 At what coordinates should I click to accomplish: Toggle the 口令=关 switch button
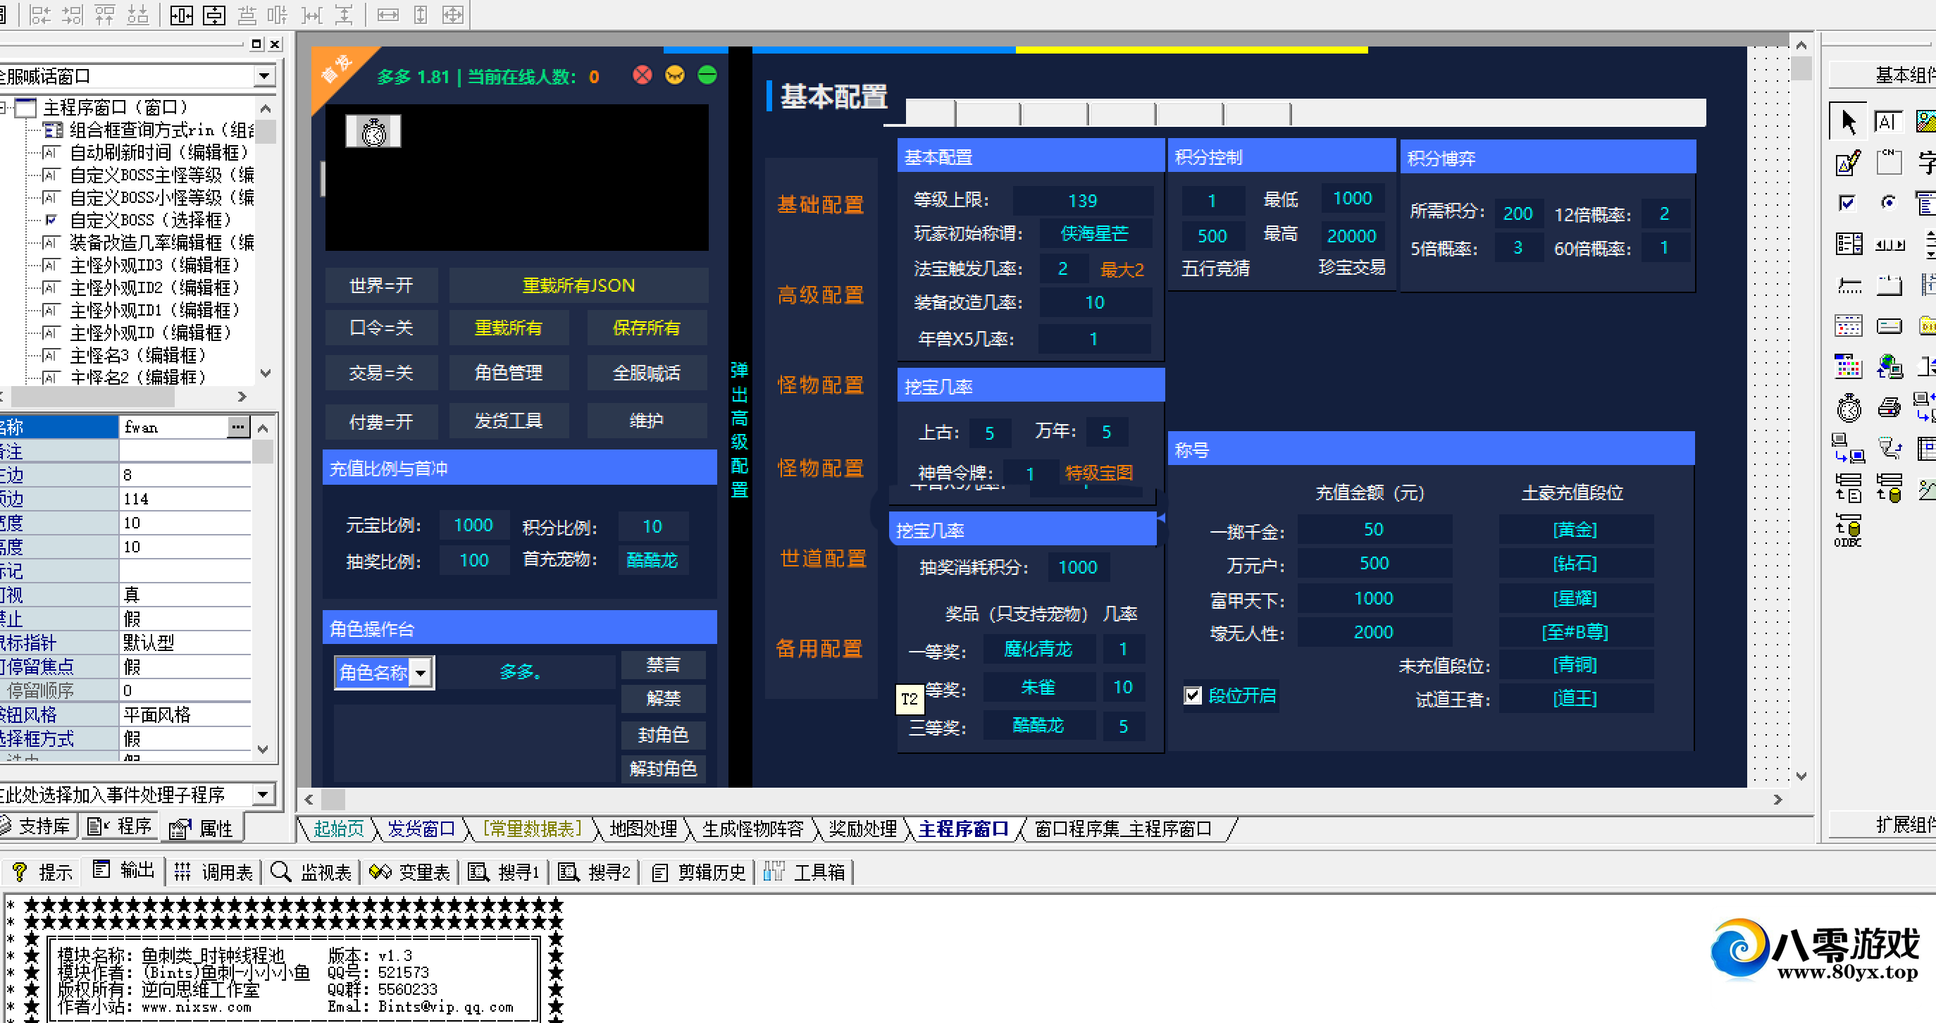tap(381, 328)
